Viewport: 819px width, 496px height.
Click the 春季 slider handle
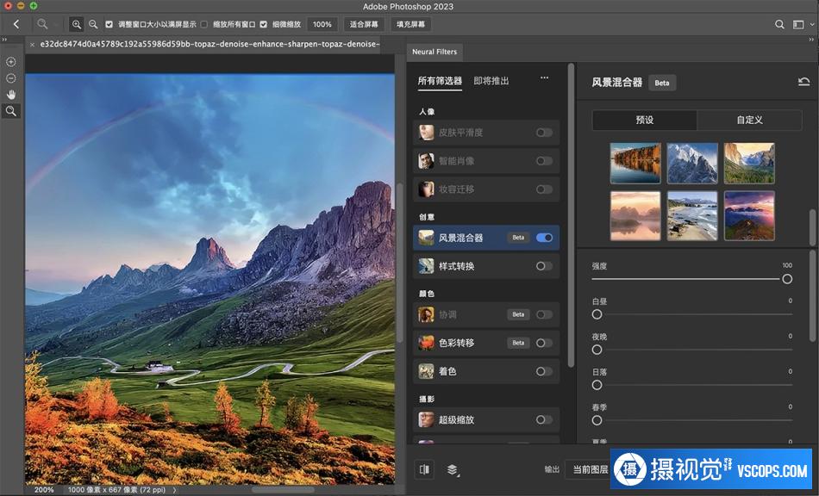coord(597,420)
